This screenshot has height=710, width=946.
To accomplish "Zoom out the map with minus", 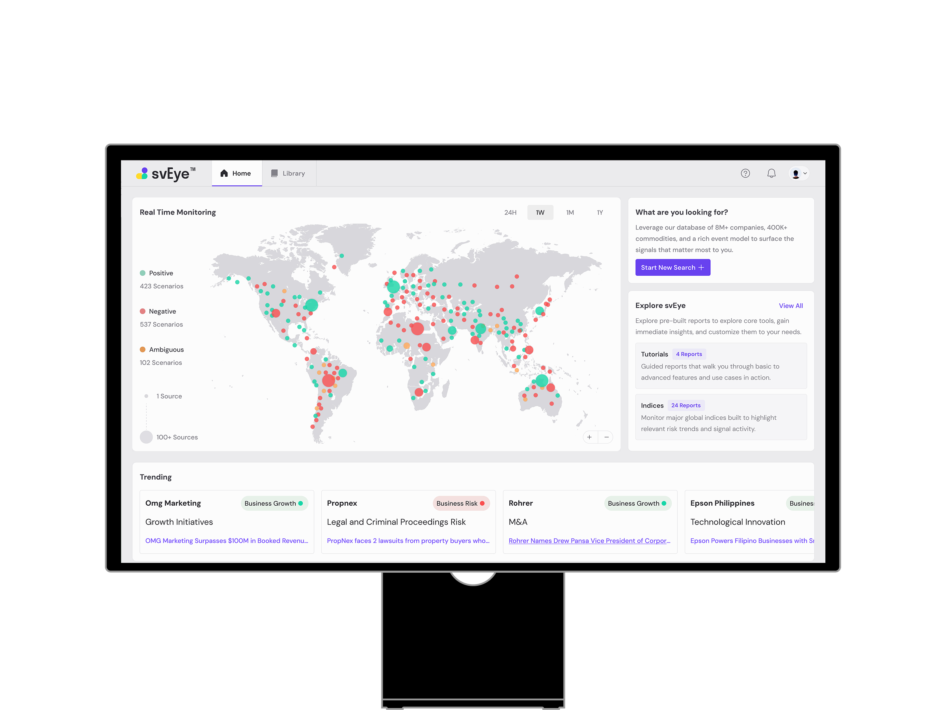I will click(x=607, y=437).
